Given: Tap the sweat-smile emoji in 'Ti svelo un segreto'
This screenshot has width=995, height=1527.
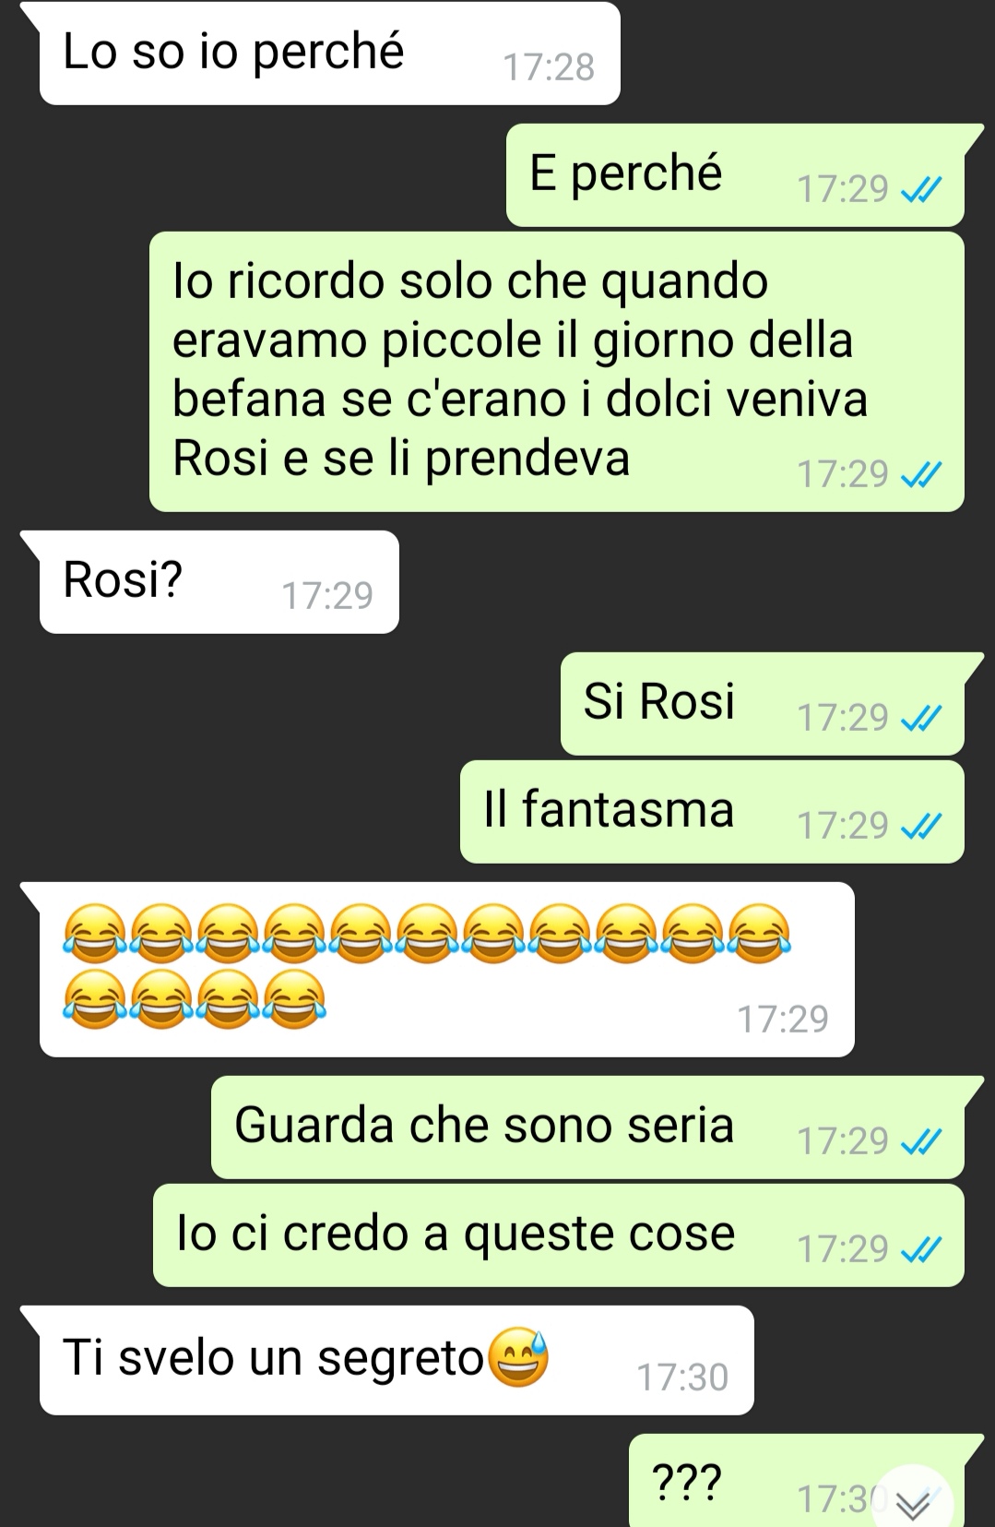Looking at the screenshot, I should point(517,1357).
